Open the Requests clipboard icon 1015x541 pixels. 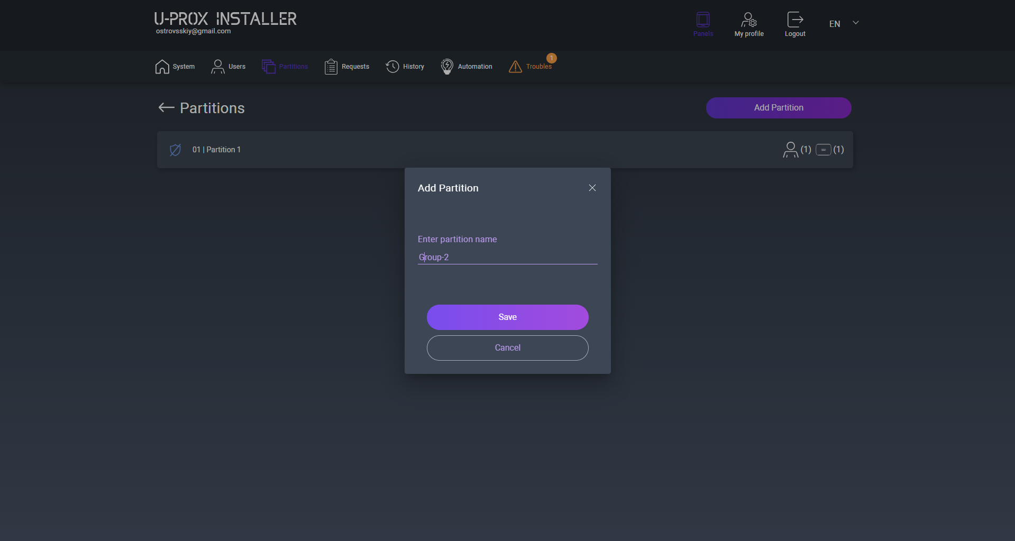(331, 67)
